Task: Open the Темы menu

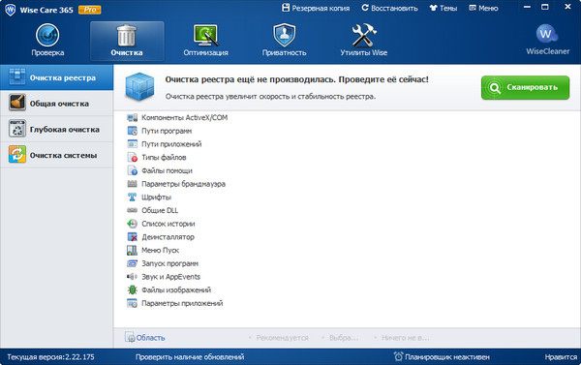Action: pyautogui.click(x=443, y=8)
